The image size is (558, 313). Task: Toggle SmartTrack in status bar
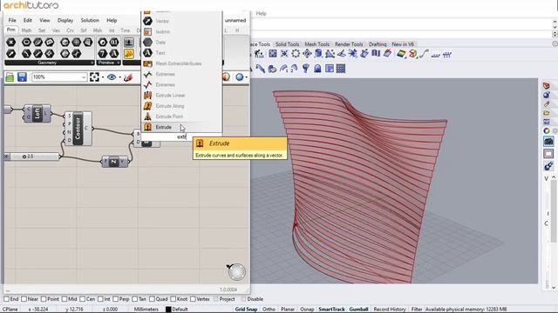(331, 310)
